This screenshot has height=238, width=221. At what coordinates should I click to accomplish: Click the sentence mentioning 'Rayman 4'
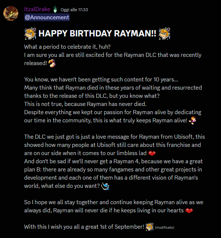113,174
